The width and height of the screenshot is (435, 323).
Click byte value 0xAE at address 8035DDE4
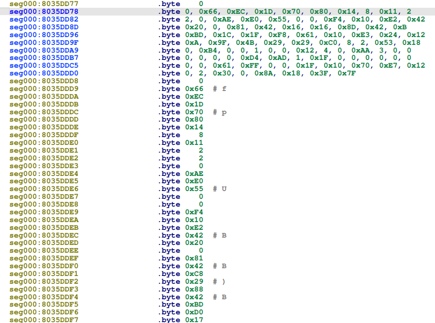click(x=194, y=173)
